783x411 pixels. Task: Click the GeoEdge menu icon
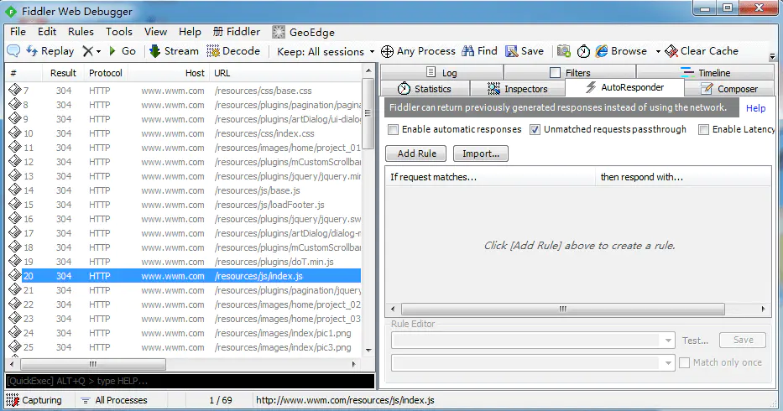(x=278, y=32)
